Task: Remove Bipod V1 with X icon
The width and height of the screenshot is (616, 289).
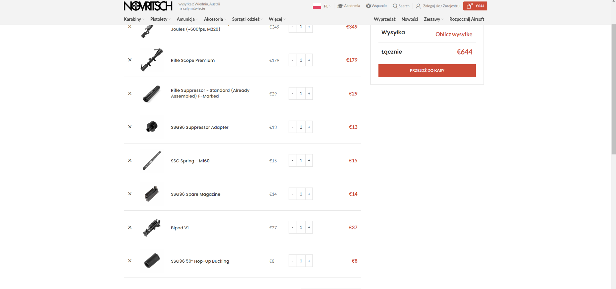Action: (x=130, y=227)
